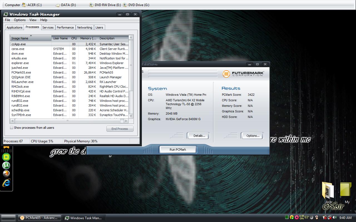Open Task Manager Help menu
The width and height of the screenshot is (356, 222).
(x=44, y=20)
